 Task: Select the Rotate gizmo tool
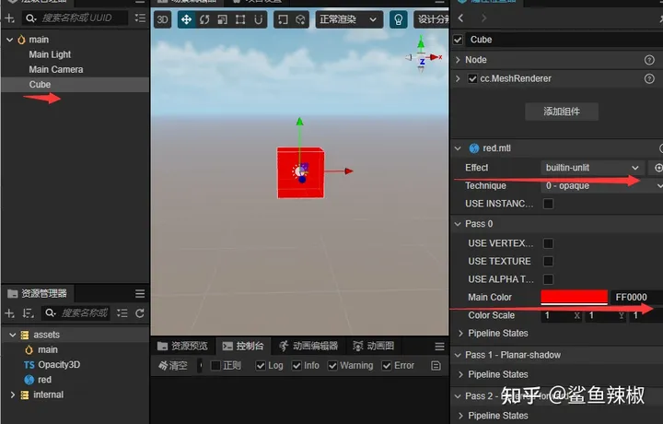[x=204, y=20]
